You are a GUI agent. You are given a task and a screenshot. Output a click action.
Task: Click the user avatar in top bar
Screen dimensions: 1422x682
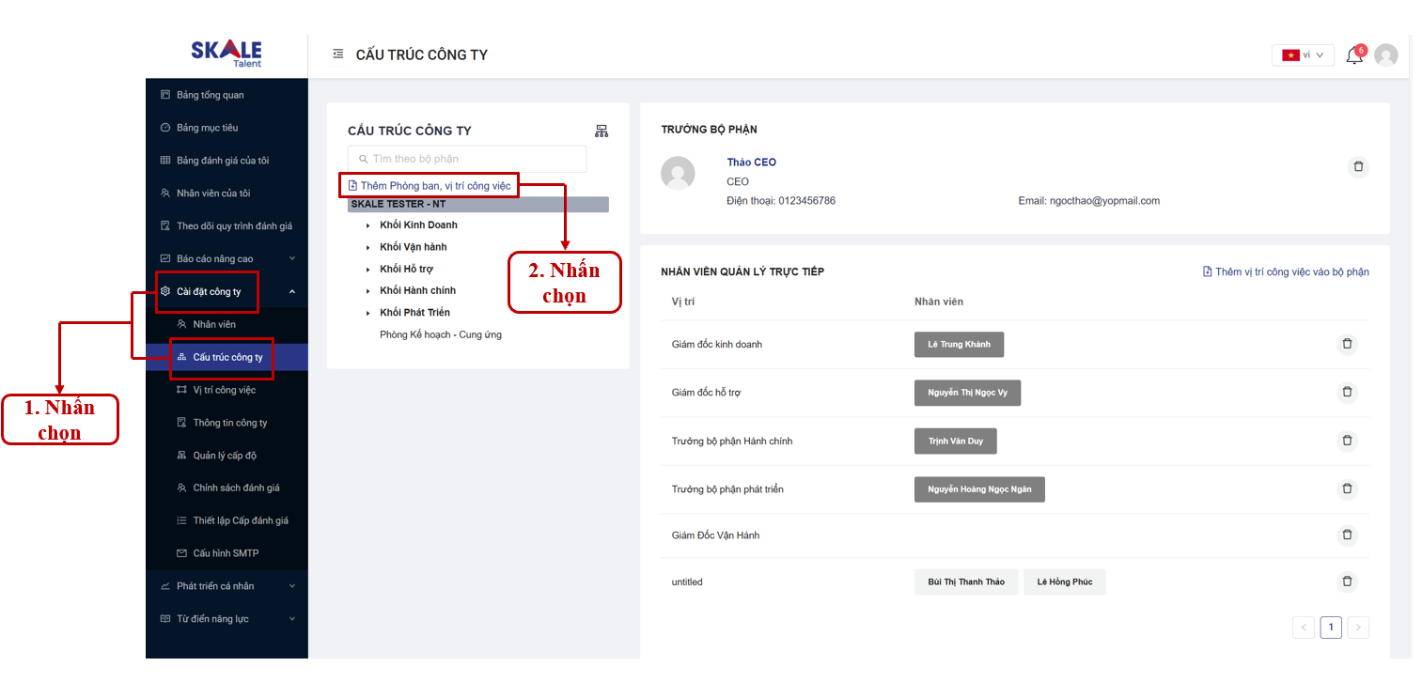point(1385,55)
